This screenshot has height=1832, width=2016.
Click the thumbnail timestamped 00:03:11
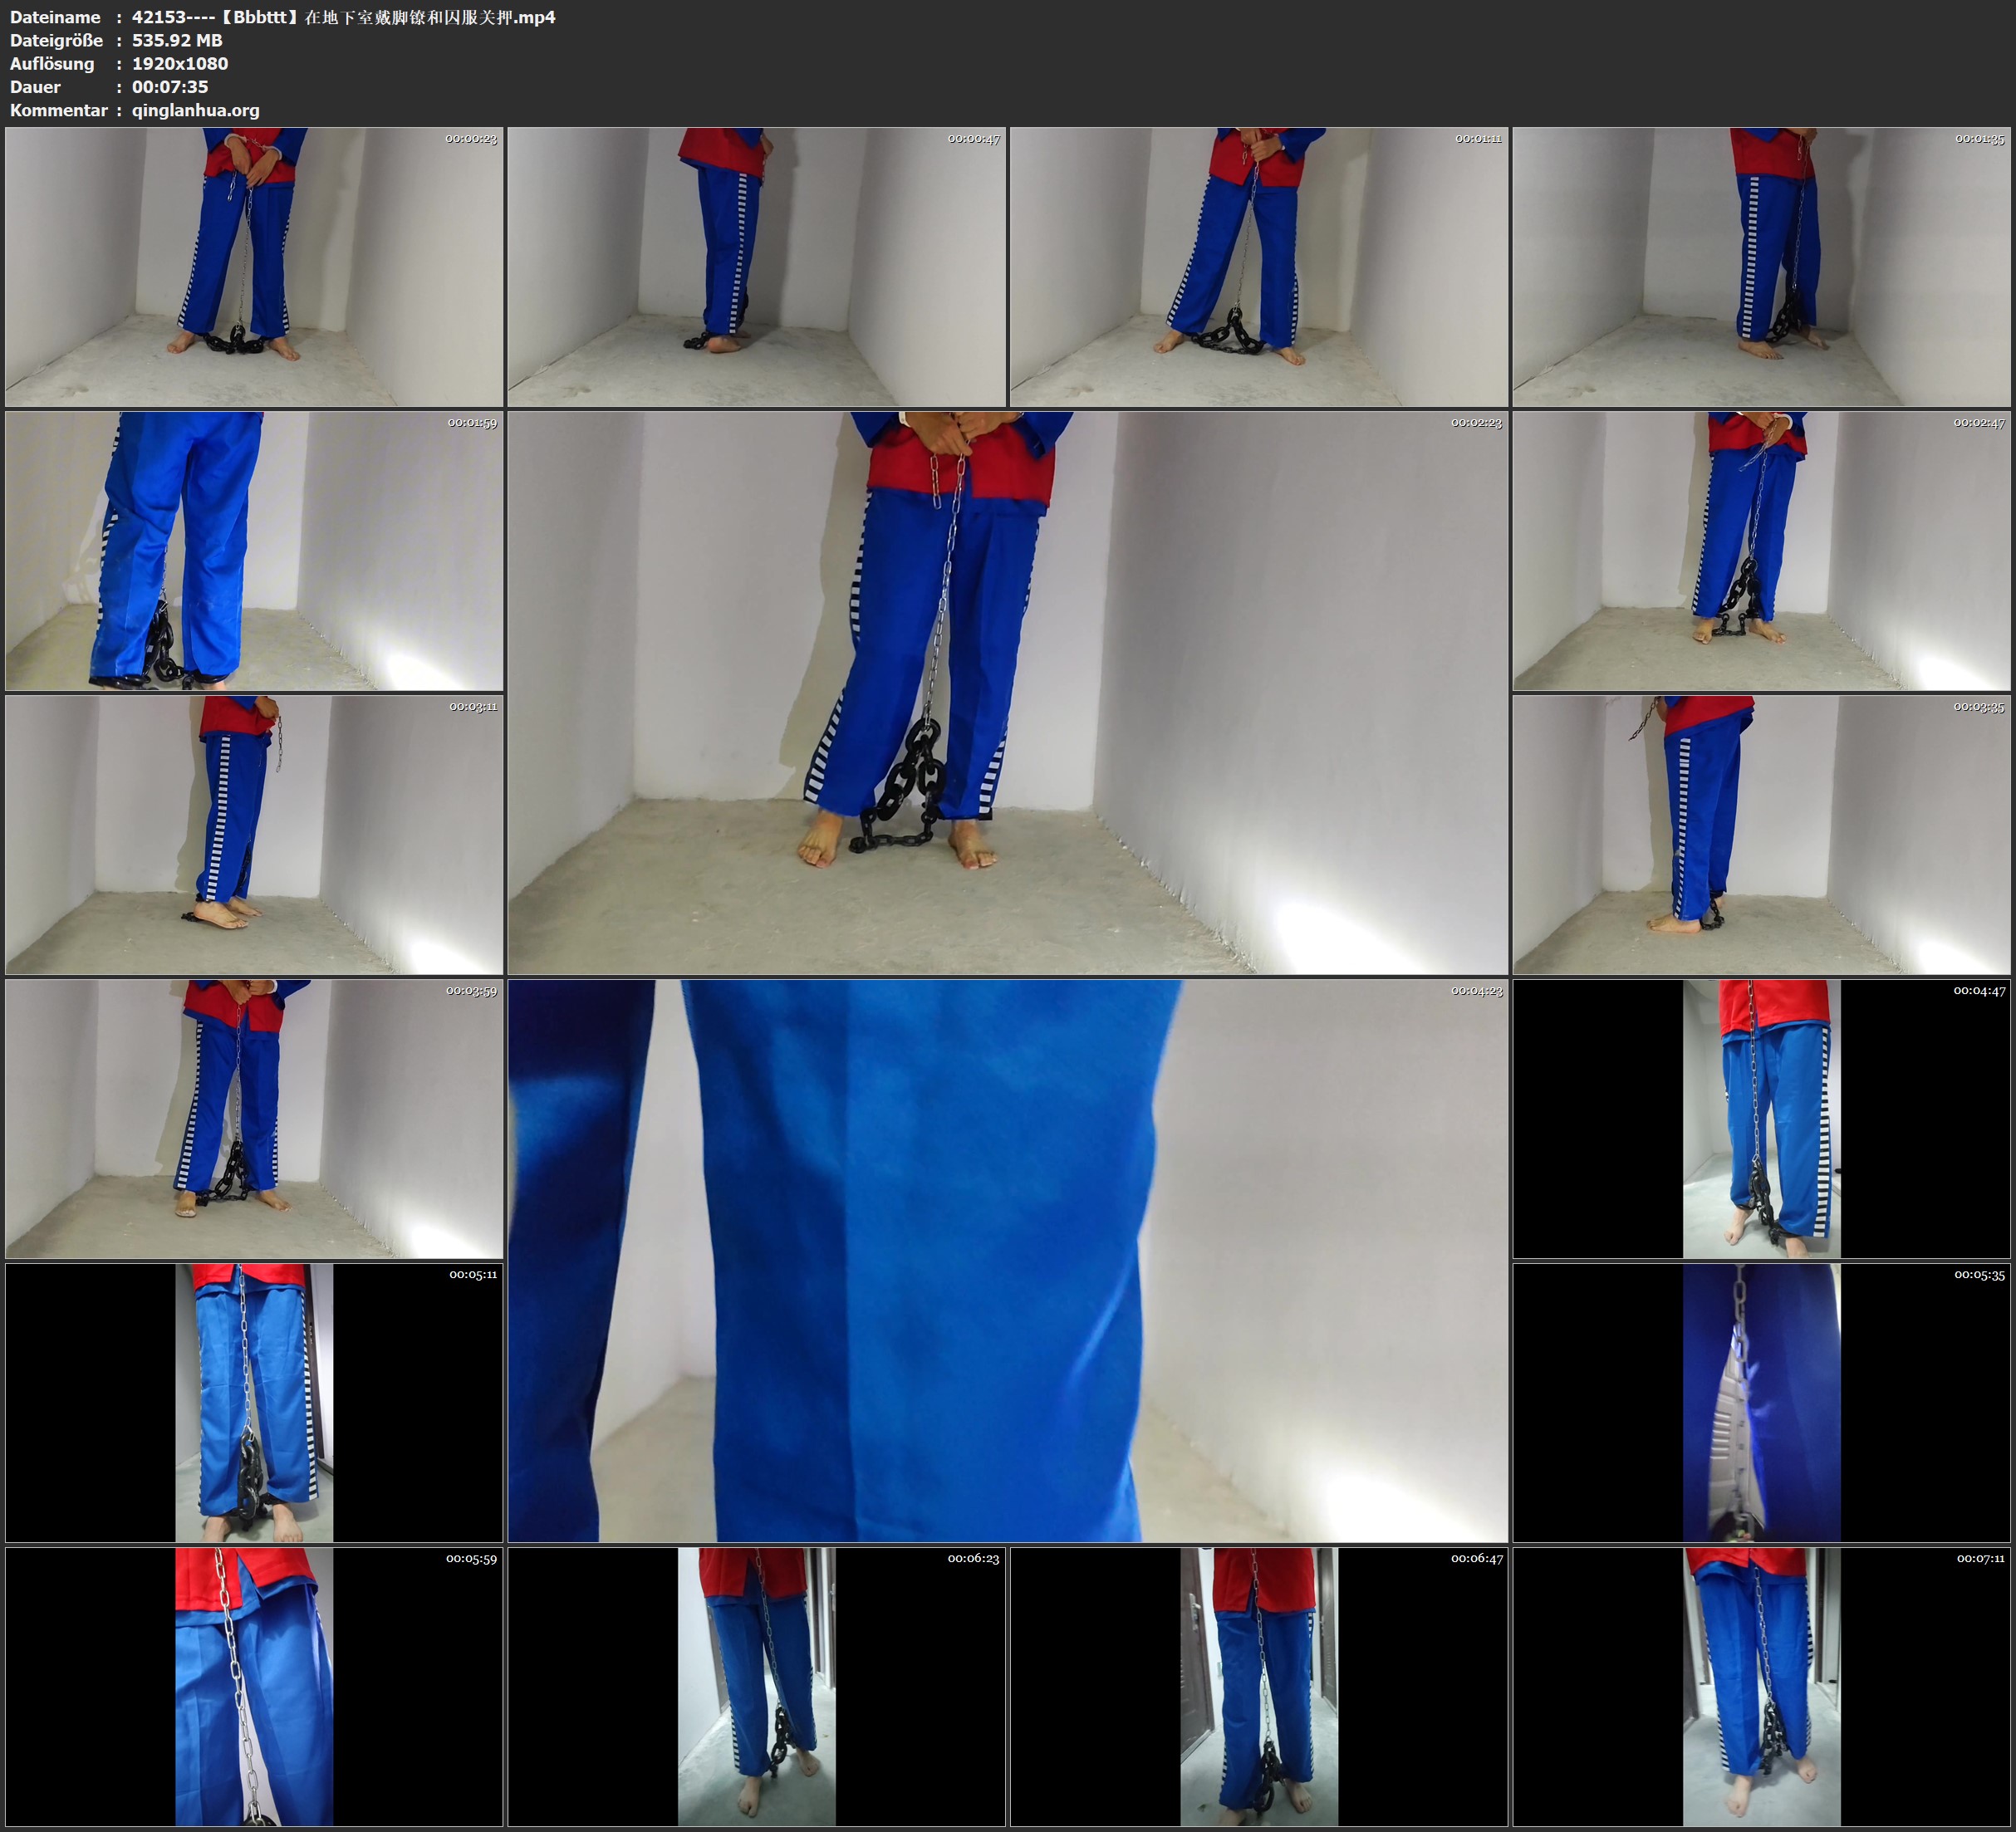254,835
